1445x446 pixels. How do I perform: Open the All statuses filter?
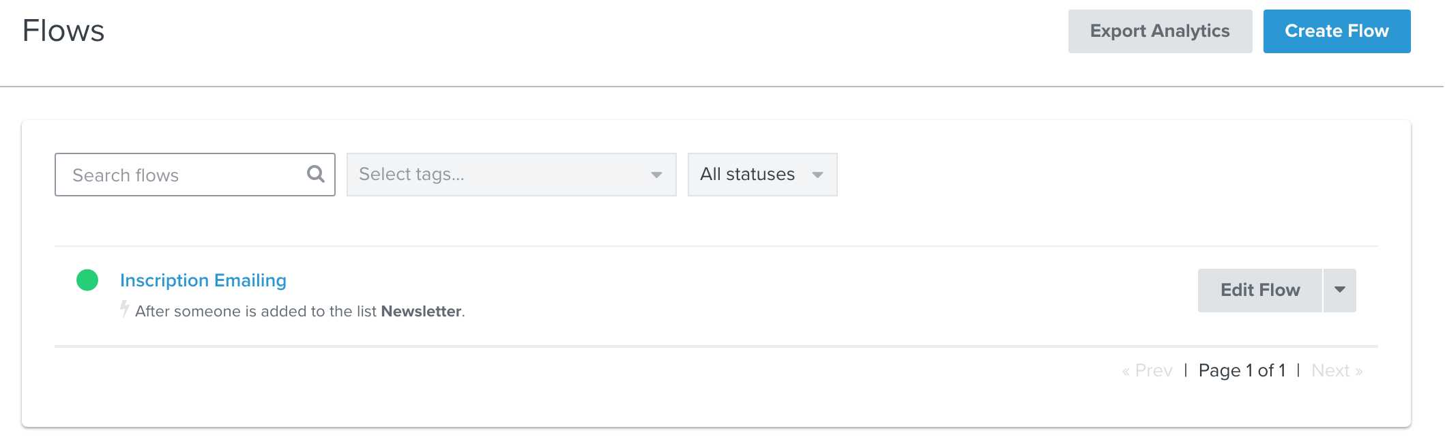pos(763,175)
